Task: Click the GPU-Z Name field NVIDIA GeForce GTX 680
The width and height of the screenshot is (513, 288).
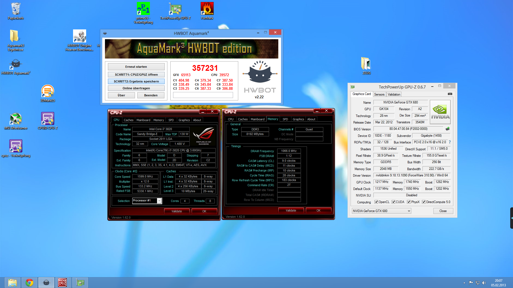Action: 400,102
